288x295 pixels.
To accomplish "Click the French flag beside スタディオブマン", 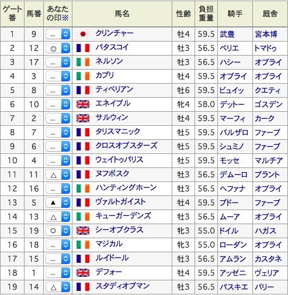I will coord(83,287).
